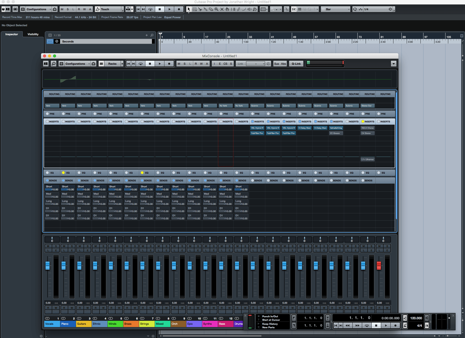Search tracks with track list magnifier
The height and width of the screenshot is (338, 465).
point(152,35)
